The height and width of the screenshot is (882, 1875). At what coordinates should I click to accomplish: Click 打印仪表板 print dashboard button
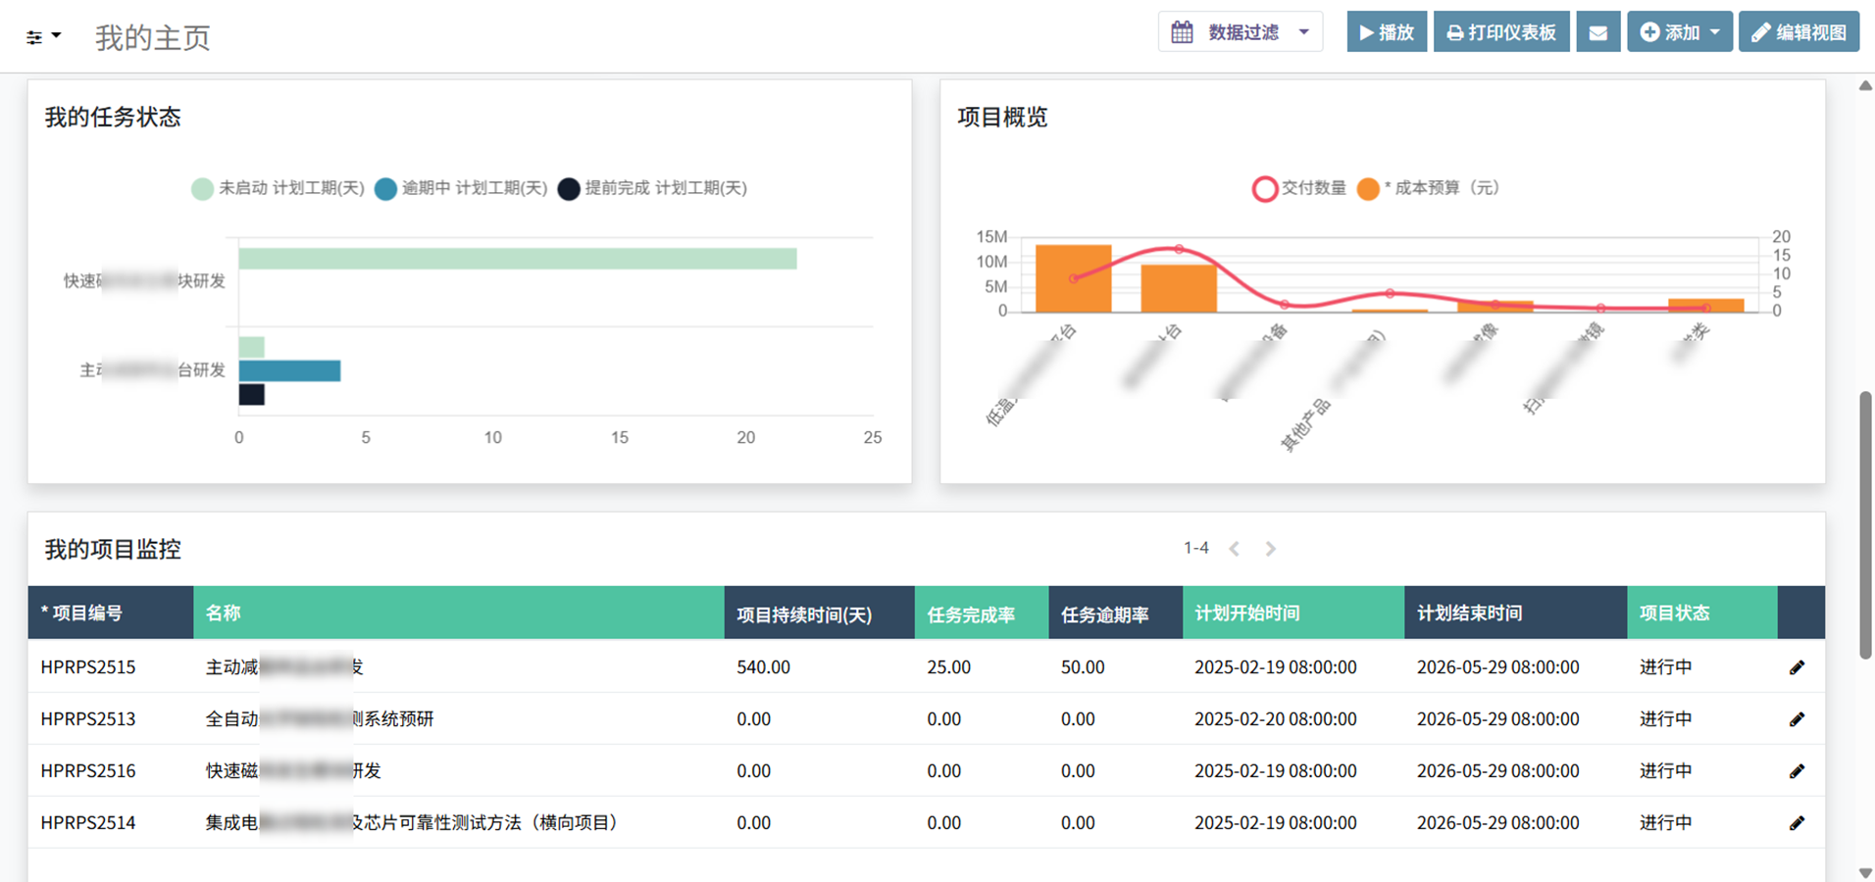(x=1501, y=32)
